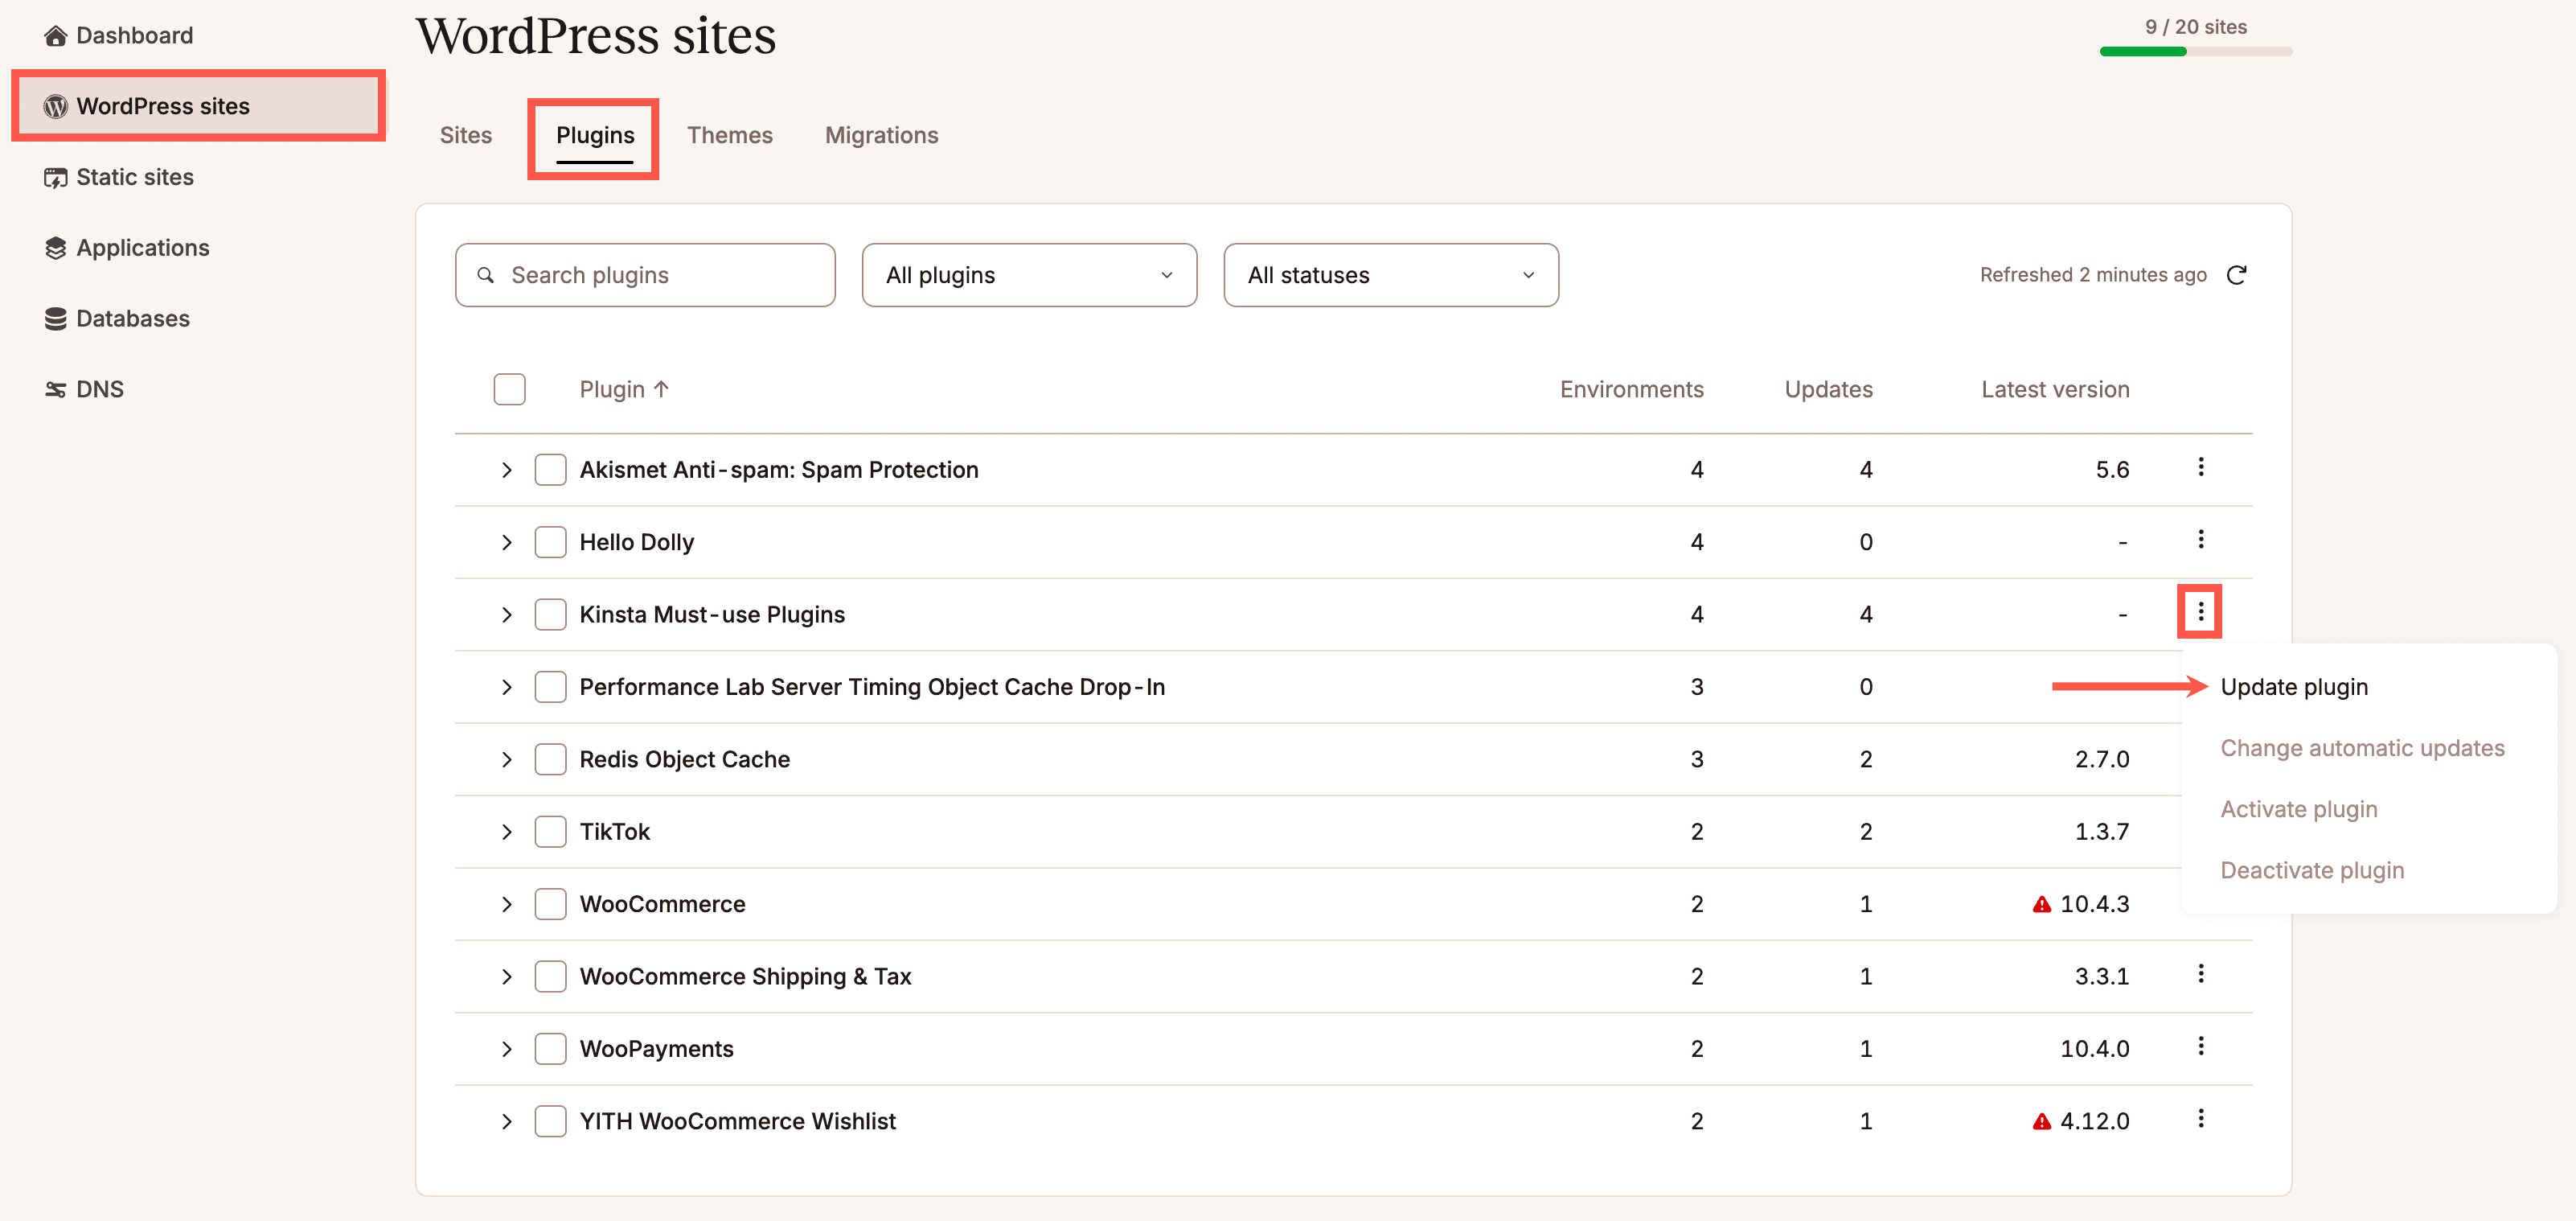Sort the list by Plugin name
This screenshot has width=2576, height=1221.
pos(624,388)
